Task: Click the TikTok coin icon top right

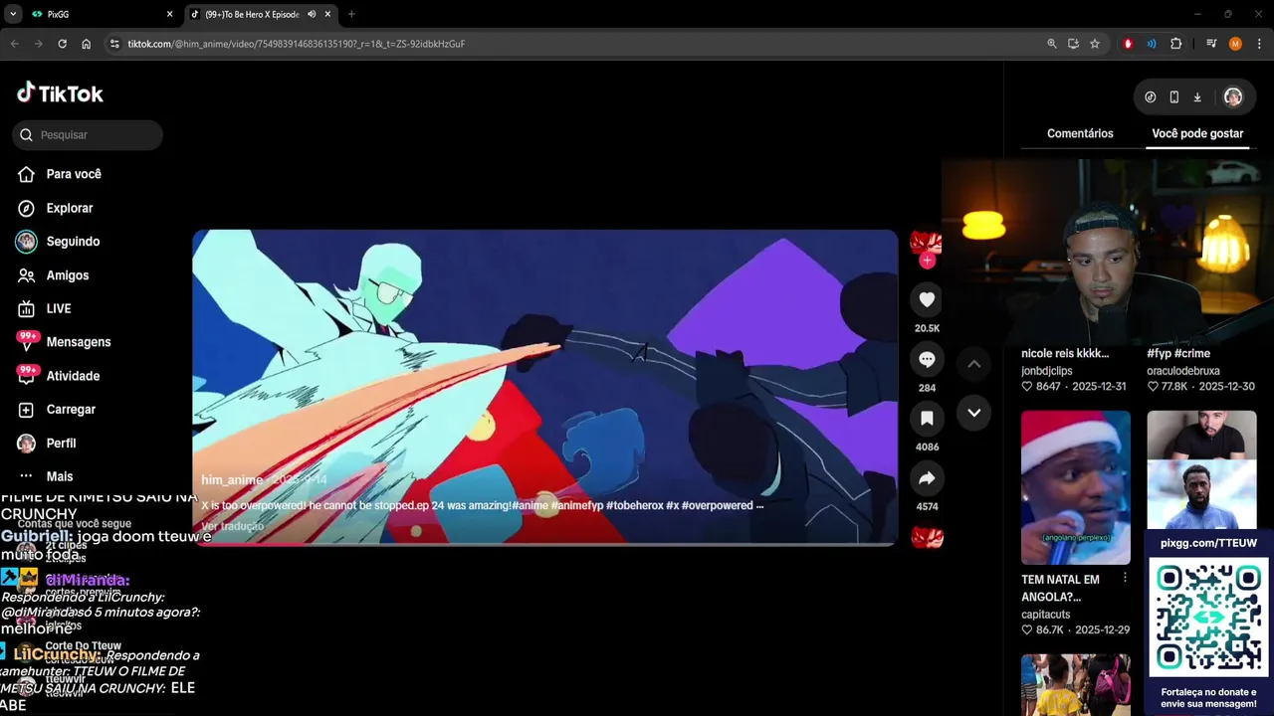Action: (1151, 97)
